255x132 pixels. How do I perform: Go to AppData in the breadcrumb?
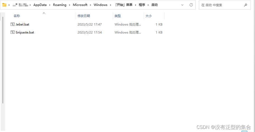[x=40, y=5]
